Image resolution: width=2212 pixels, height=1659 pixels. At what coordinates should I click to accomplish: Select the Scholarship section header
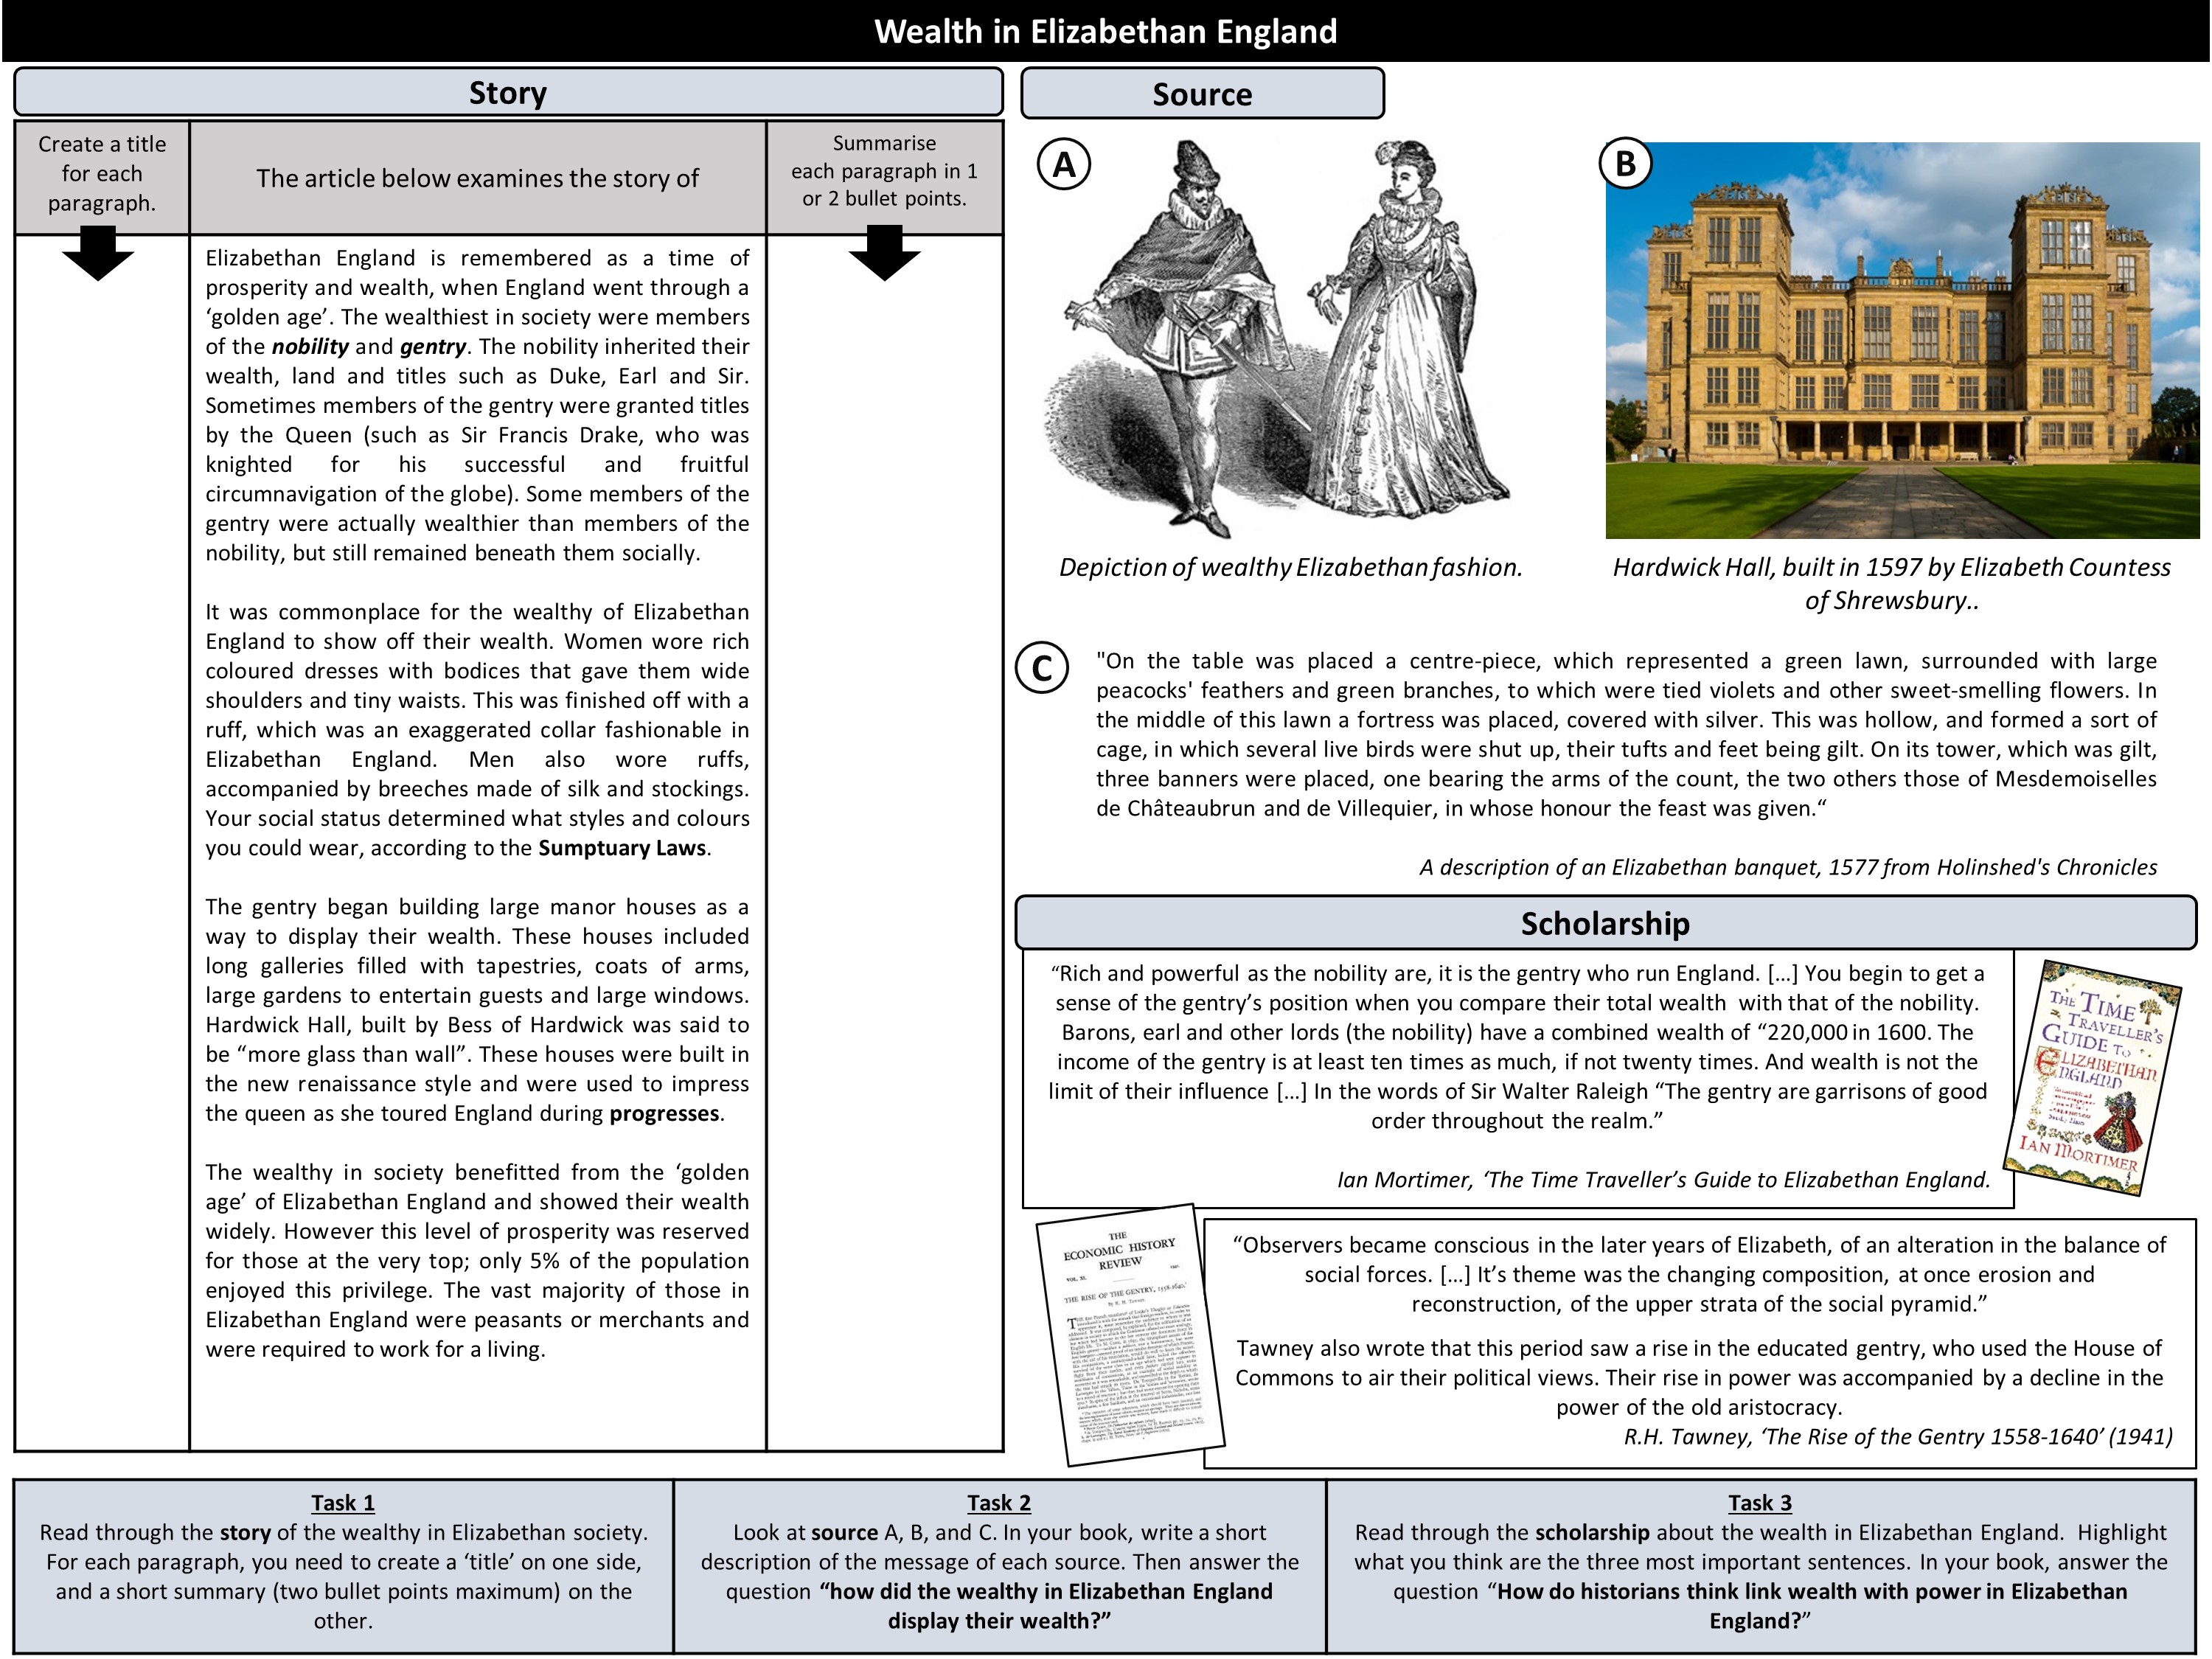click(1605, 923)
